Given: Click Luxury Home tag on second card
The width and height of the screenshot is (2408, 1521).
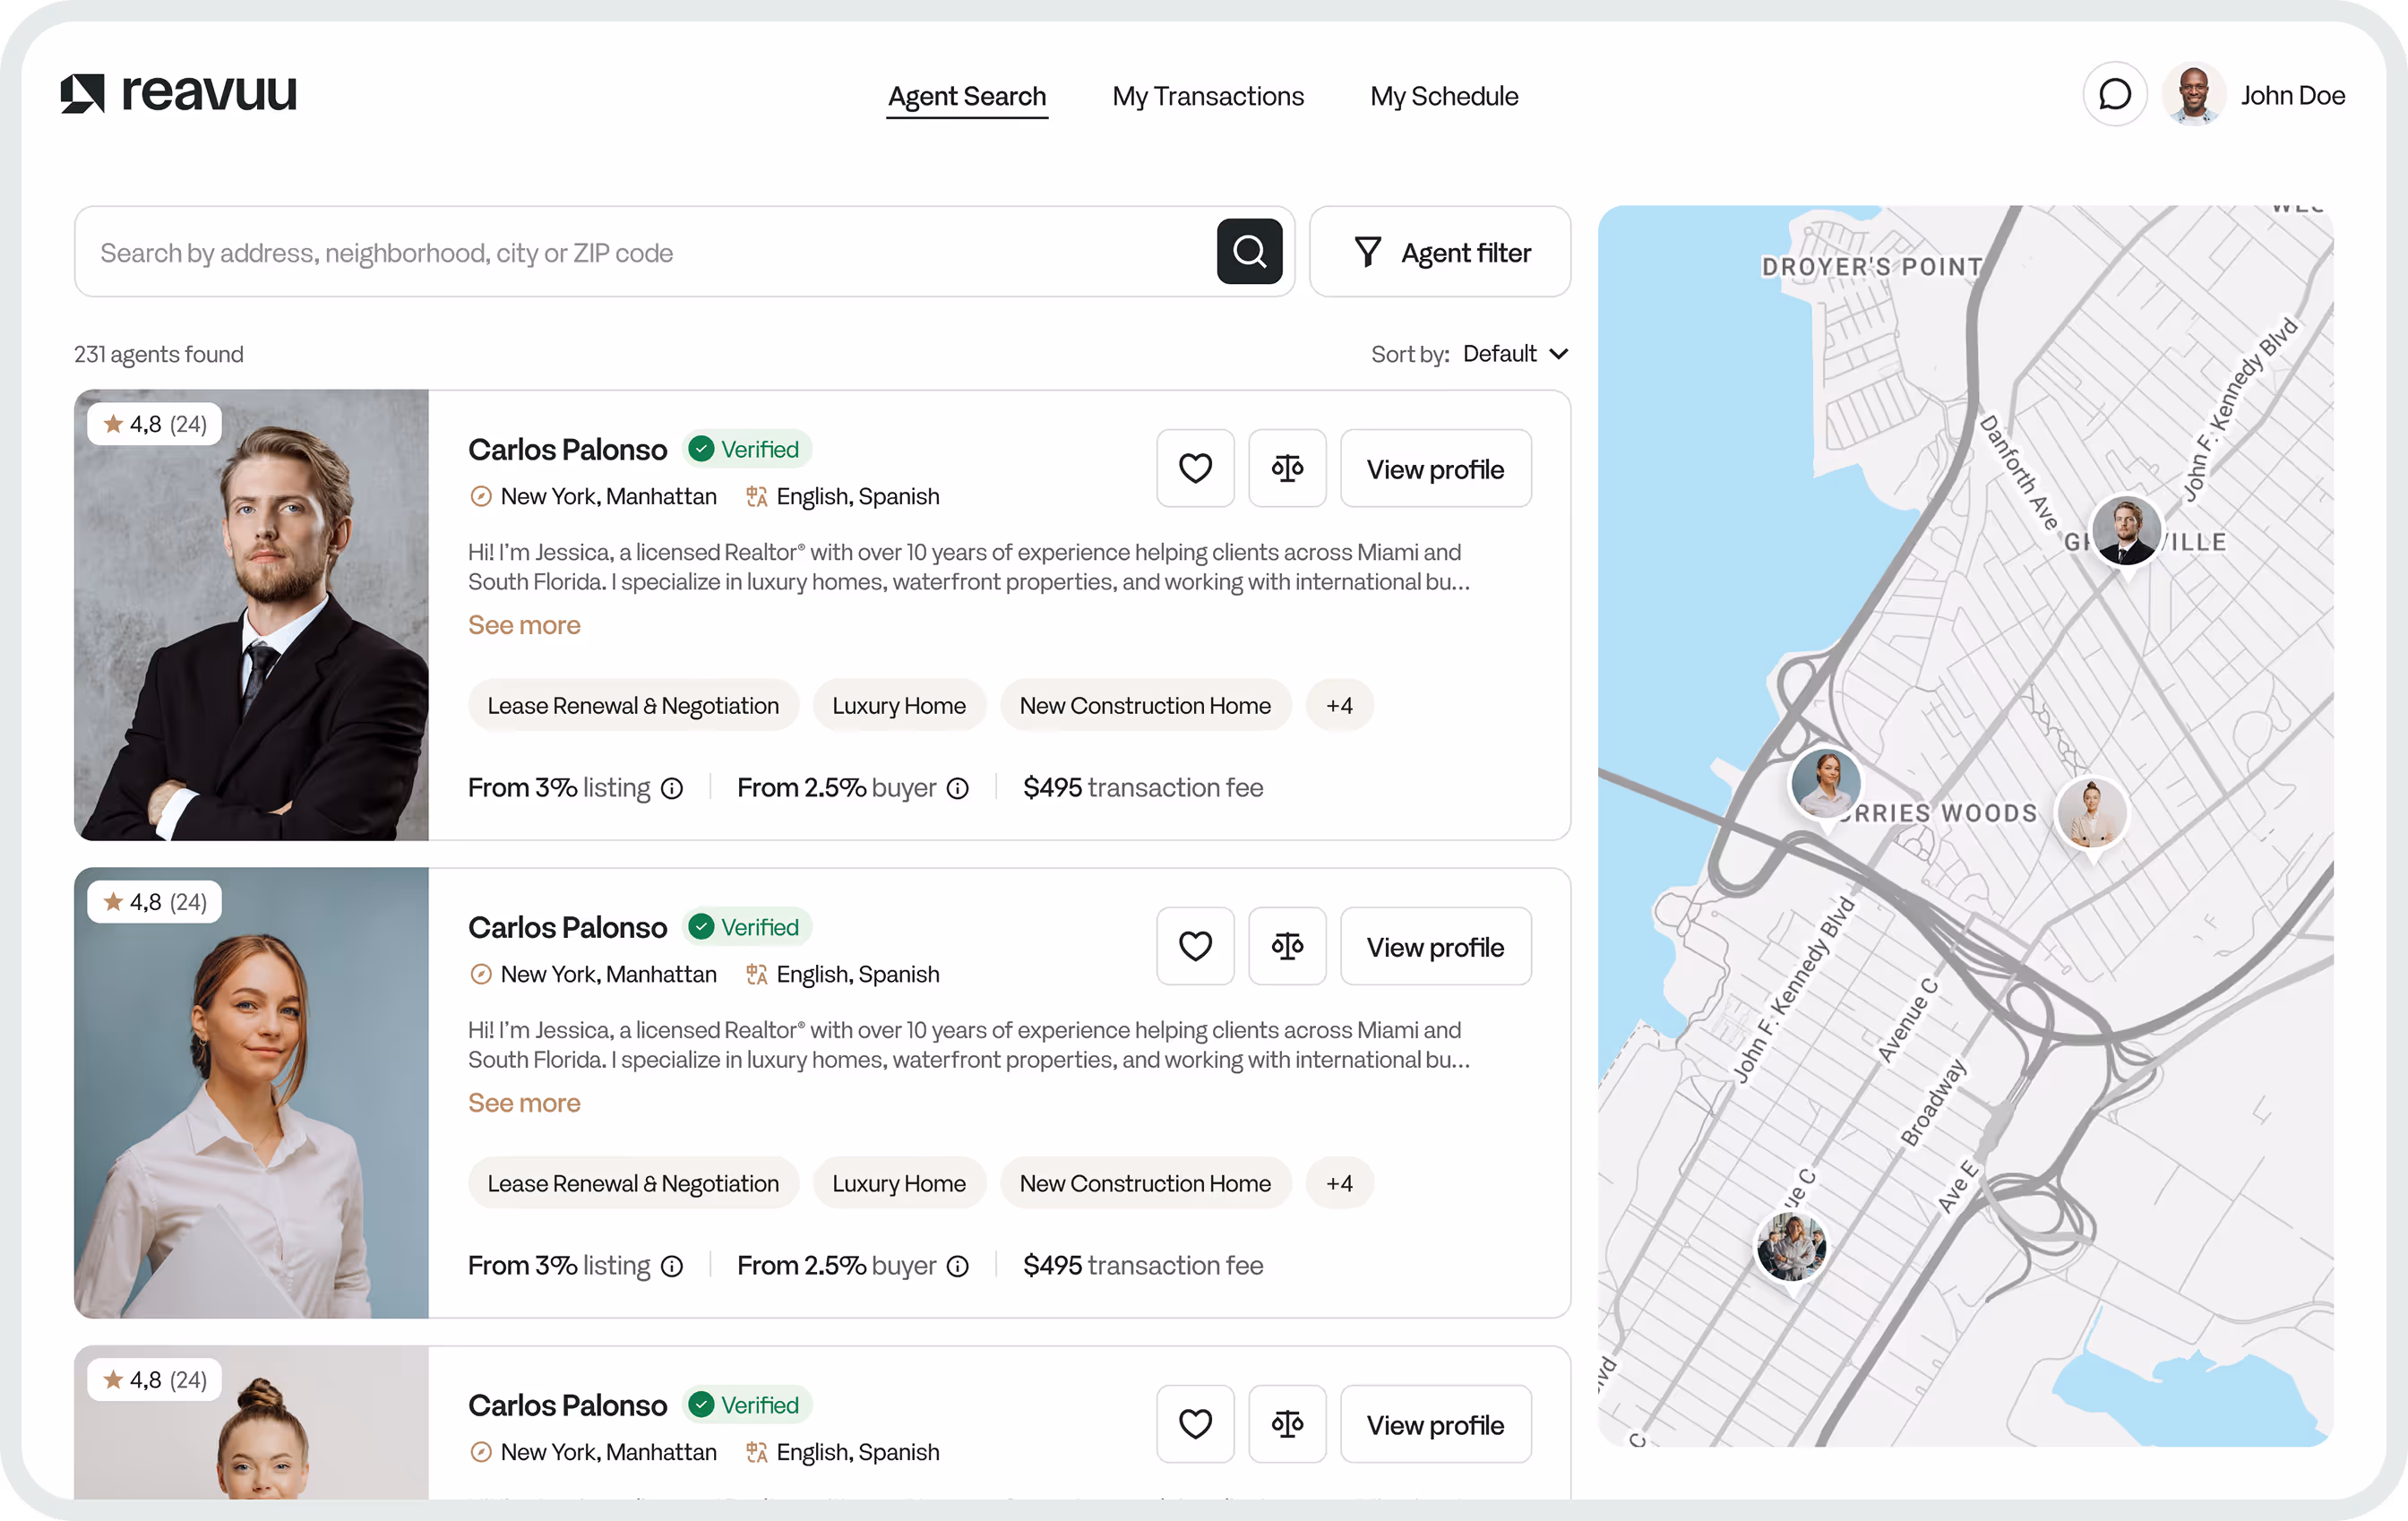Looking at the screenshot, I should (x=899, y=1184).
